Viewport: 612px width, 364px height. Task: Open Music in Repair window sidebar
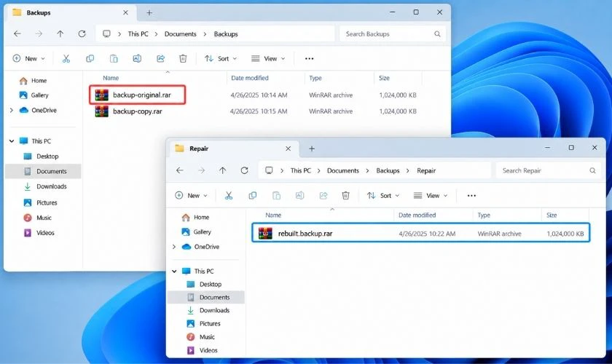tap(200, 336)
